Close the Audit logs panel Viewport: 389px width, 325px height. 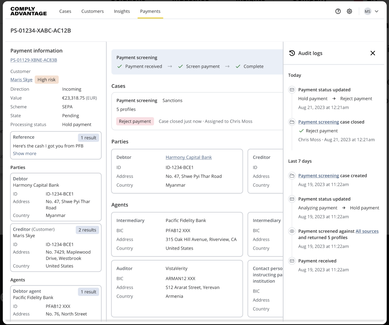click(373, 53)
